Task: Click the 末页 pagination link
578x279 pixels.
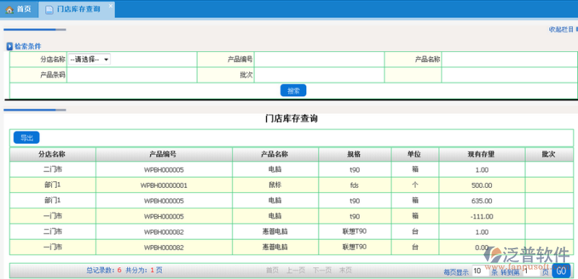Action: pyautogui.click(x=345, y=270)
